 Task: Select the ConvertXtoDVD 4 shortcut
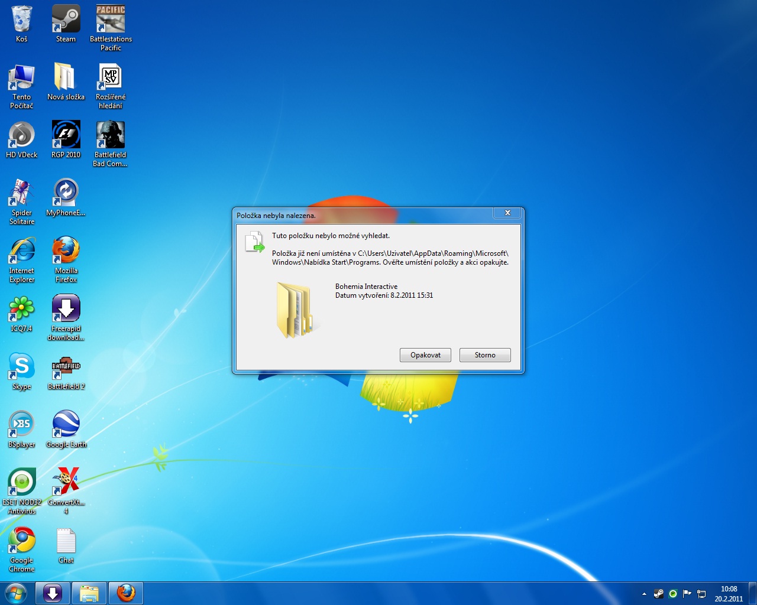coord(66,492)
